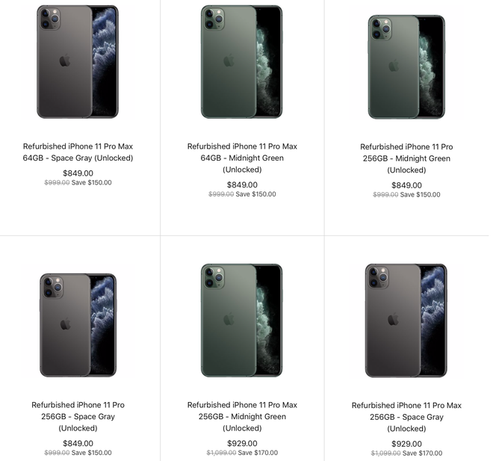The height and width of the screenshot is (461, 493).
Task: Open the iPhone 11 Pro Max 256GB Midnight Green image
Action: 242,320
